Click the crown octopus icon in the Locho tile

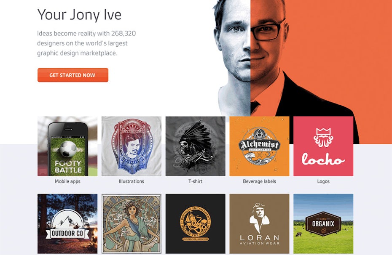pyautogui.click(x=323, y=138)
